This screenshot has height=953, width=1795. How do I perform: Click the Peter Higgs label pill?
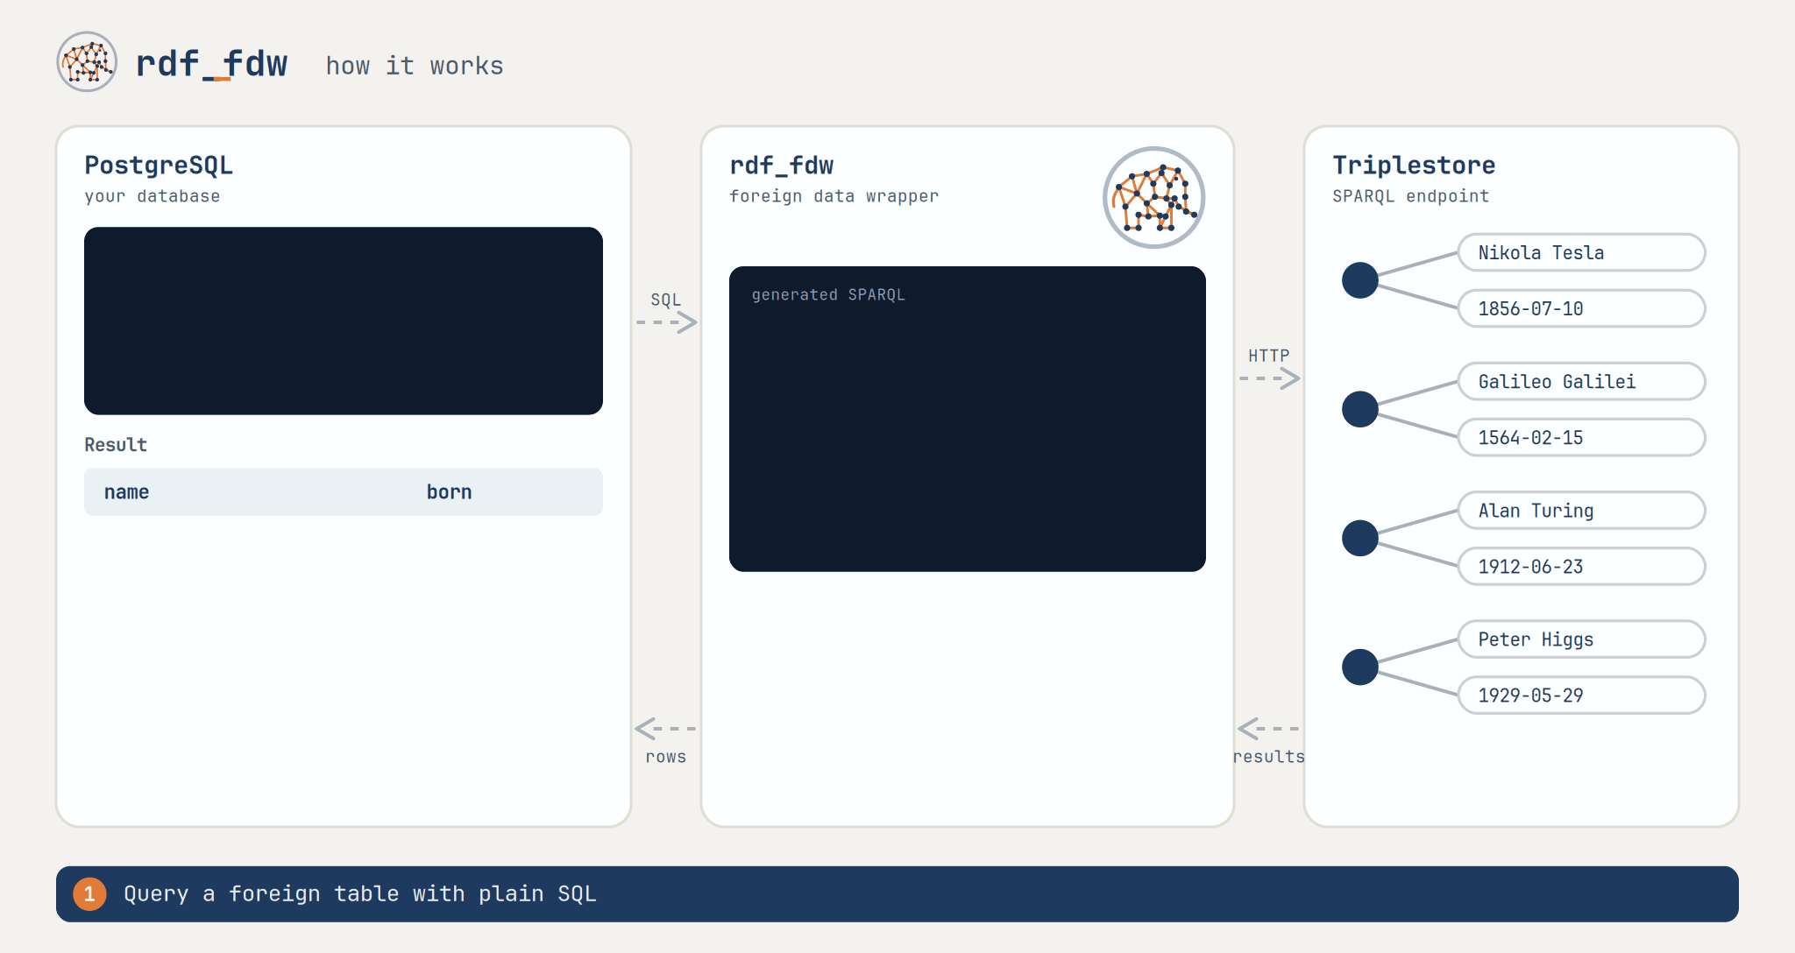click(x=1582, y=639)
